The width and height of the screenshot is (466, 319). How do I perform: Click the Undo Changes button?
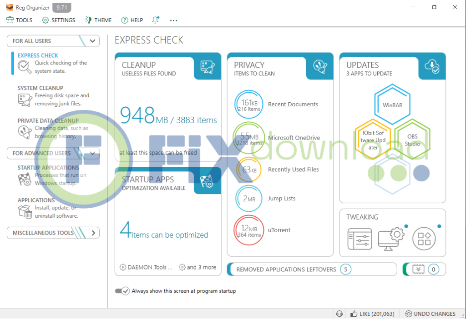(x=431, y=314)
